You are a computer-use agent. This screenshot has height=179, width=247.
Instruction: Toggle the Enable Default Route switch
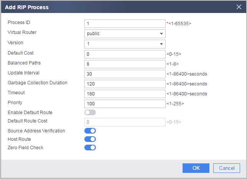click(x=90, y=112)
